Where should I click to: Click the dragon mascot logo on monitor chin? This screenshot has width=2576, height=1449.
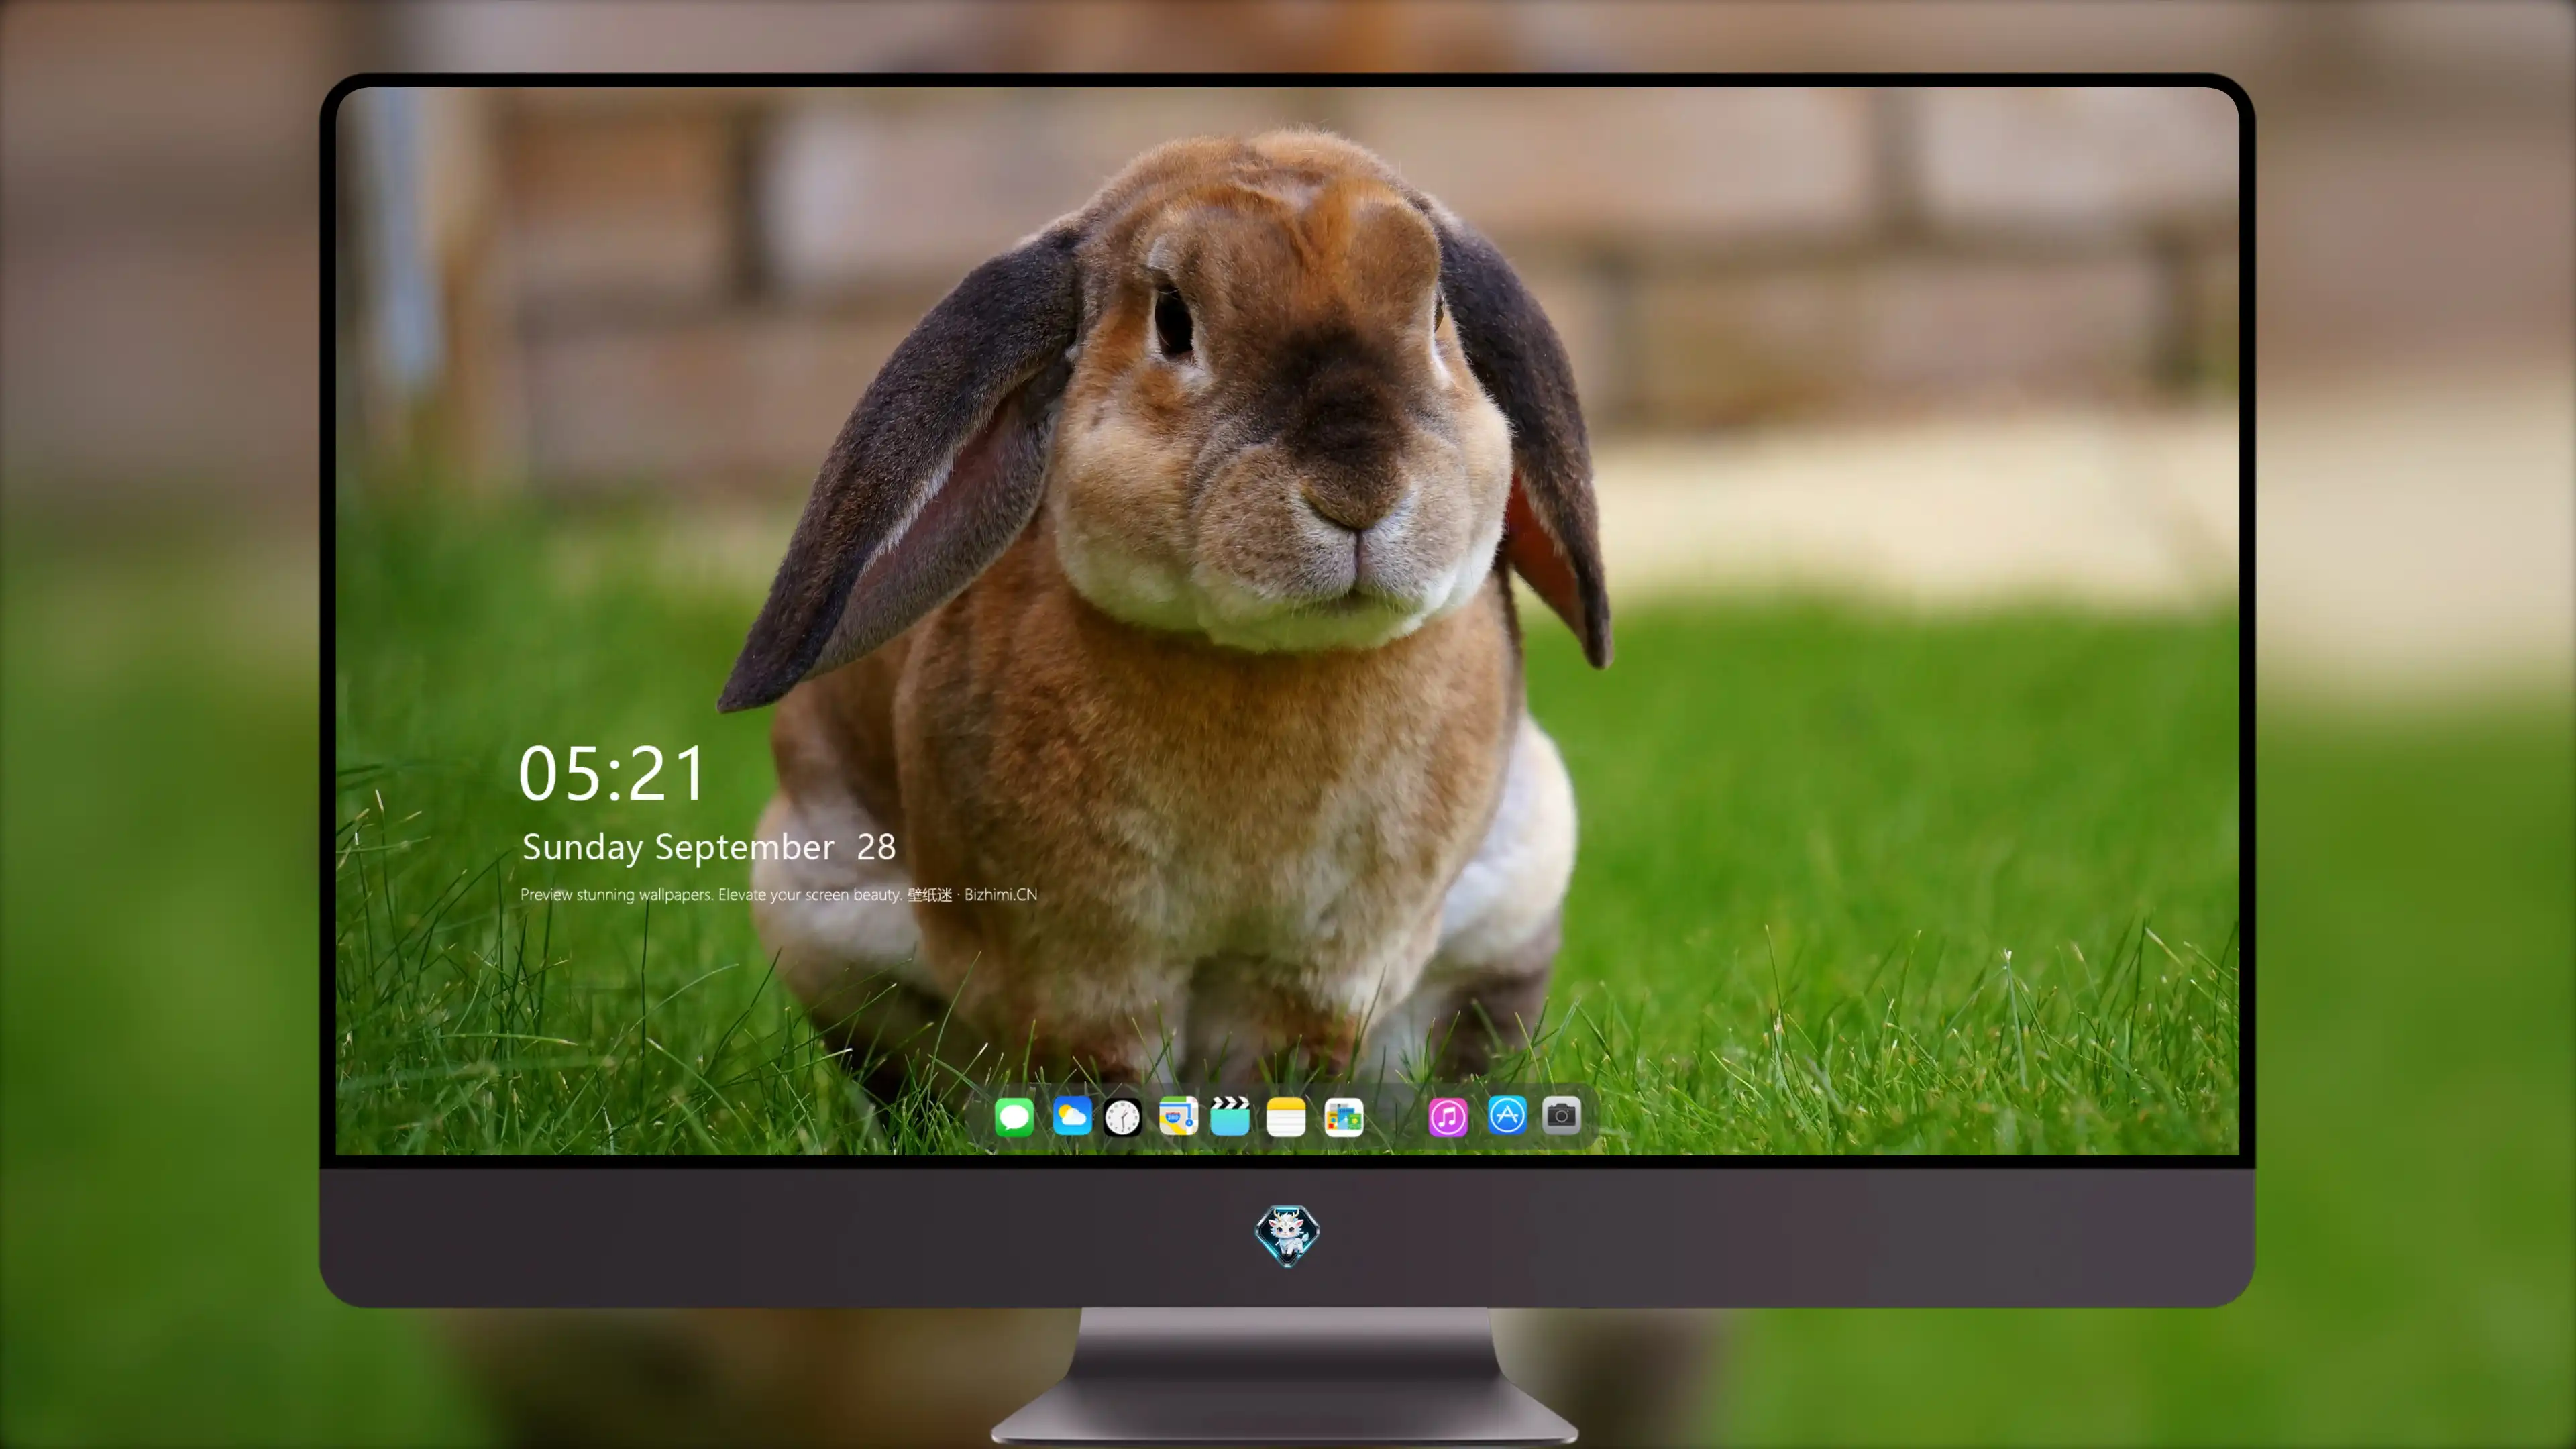coord(1287,1236)
